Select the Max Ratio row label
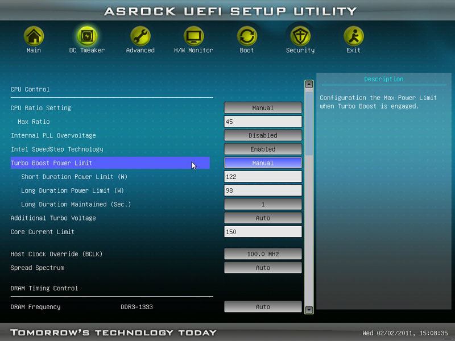The image size is (455, 341). (x=34, y=122)
